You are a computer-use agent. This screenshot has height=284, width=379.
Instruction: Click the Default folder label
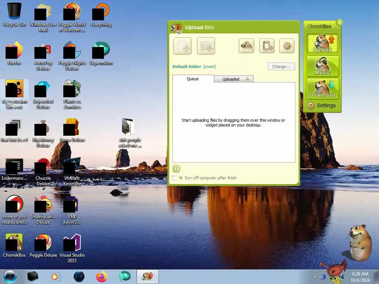tap(187, 67)
